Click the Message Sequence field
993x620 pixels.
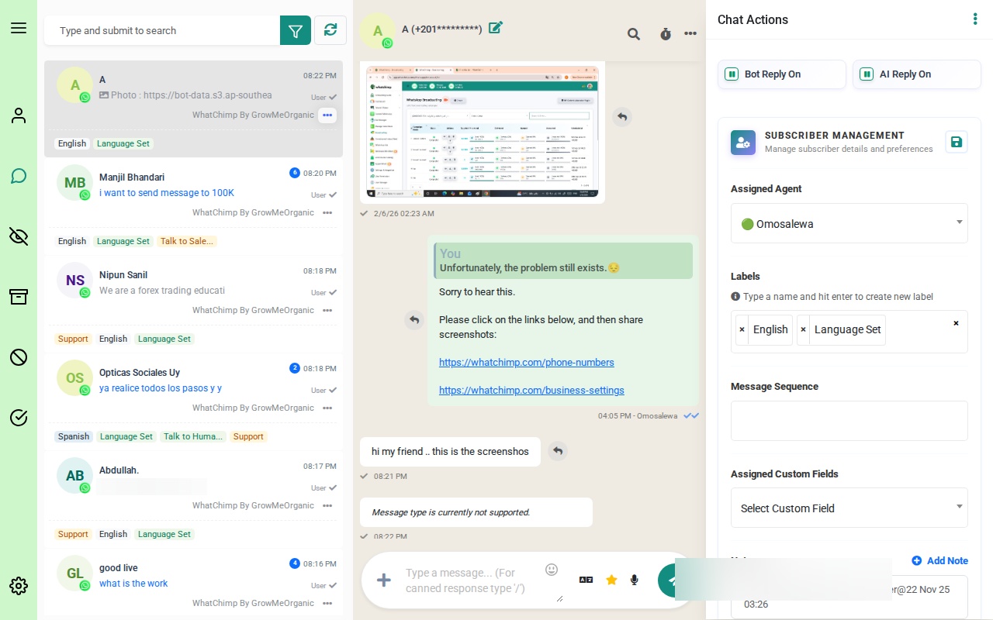pos(849,421)
